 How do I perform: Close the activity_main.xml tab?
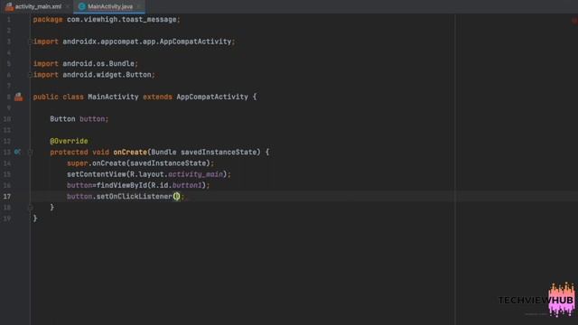tap(68, 6)
